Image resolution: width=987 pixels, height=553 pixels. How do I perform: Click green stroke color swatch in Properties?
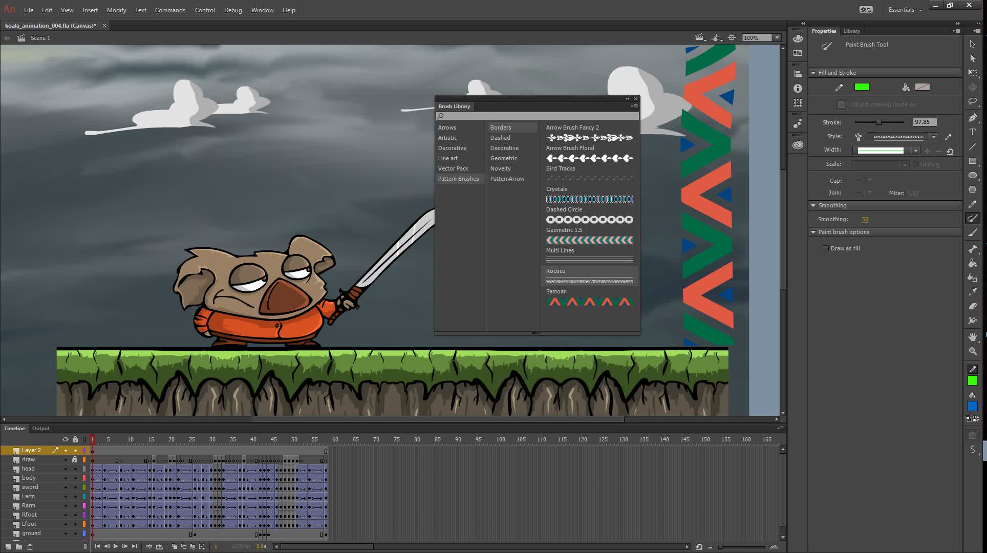pyautogui.click(x=862, y=87)
